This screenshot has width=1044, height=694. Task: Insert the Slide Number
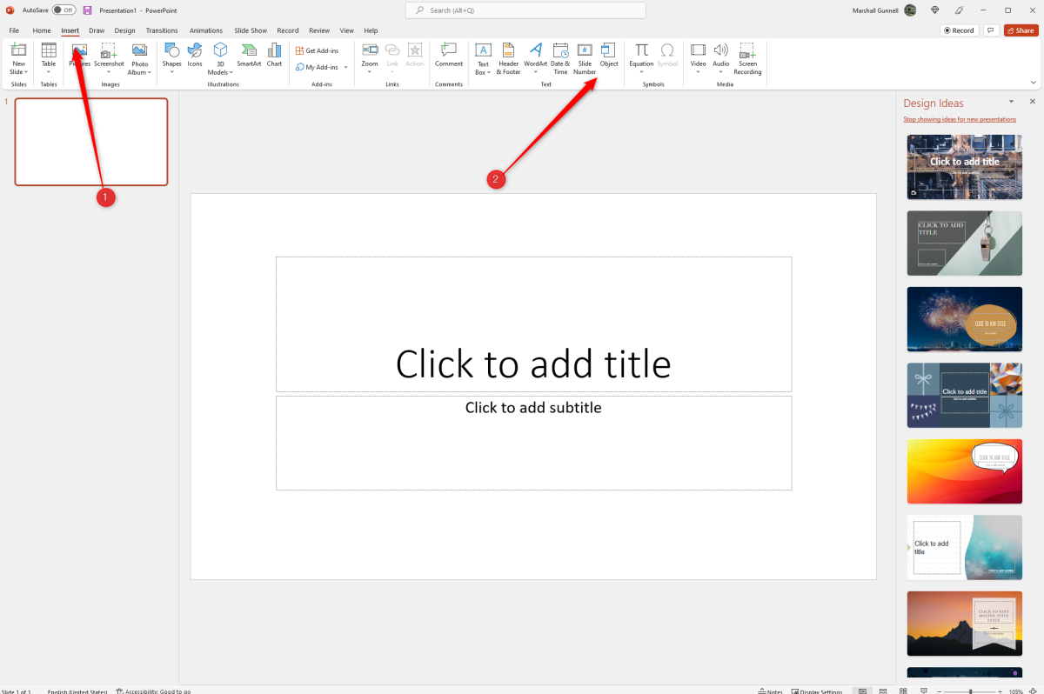tap(584, 58)
